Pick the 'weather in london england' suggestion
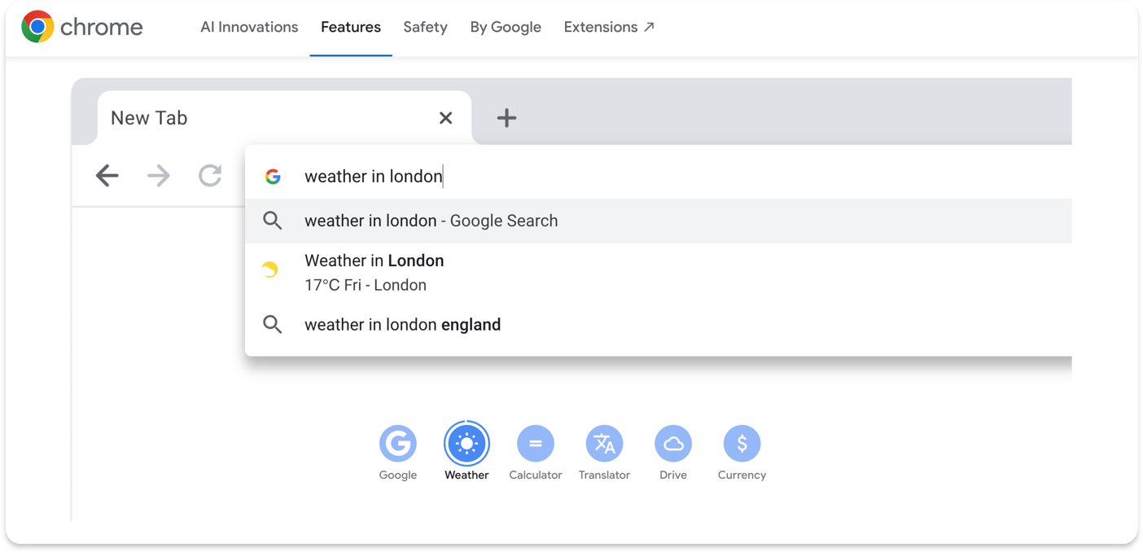 403,325
